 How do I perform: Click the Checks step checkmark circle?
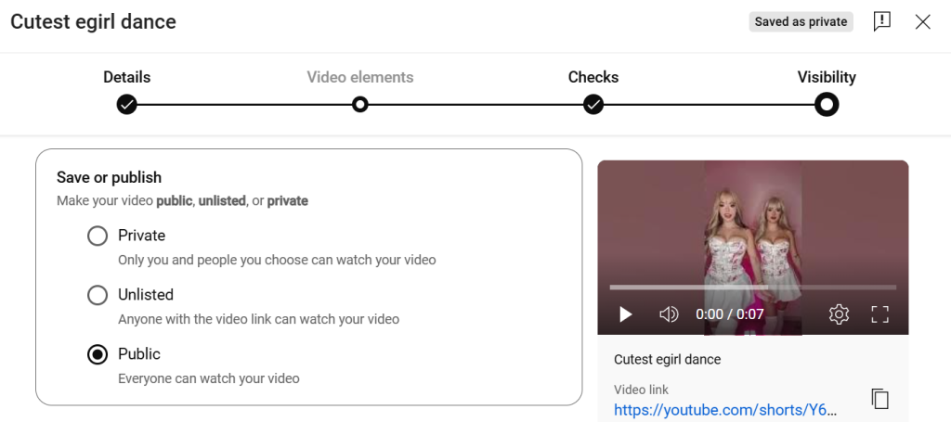point(593,105)
